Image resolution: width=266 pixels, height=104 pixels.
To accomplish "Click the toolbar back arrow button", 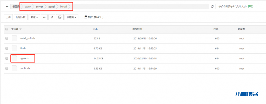I will pyautogui.click(x=44, y=17).
